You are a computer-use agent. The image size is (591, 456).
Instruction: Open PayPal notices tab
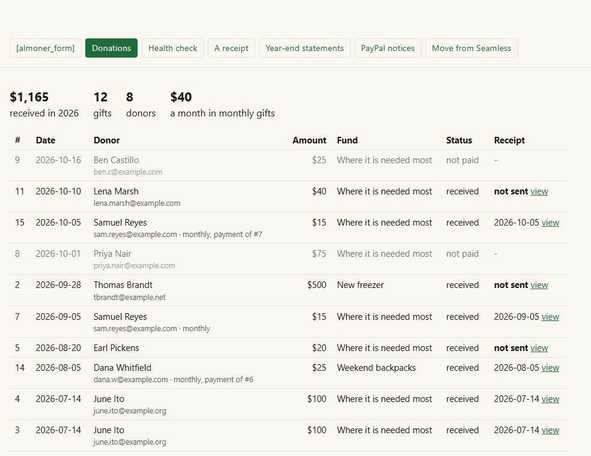click(387, 48)
